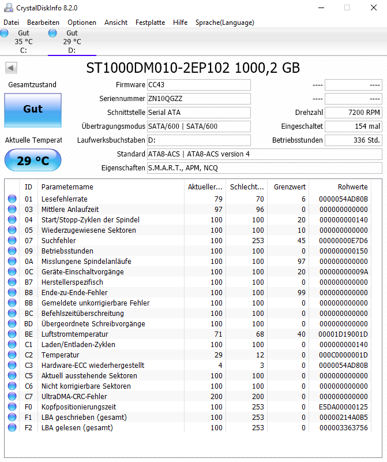Click status circle for Aktuell ausstehende Sektoren
387x462 pixels.
(x=12, y=375)
